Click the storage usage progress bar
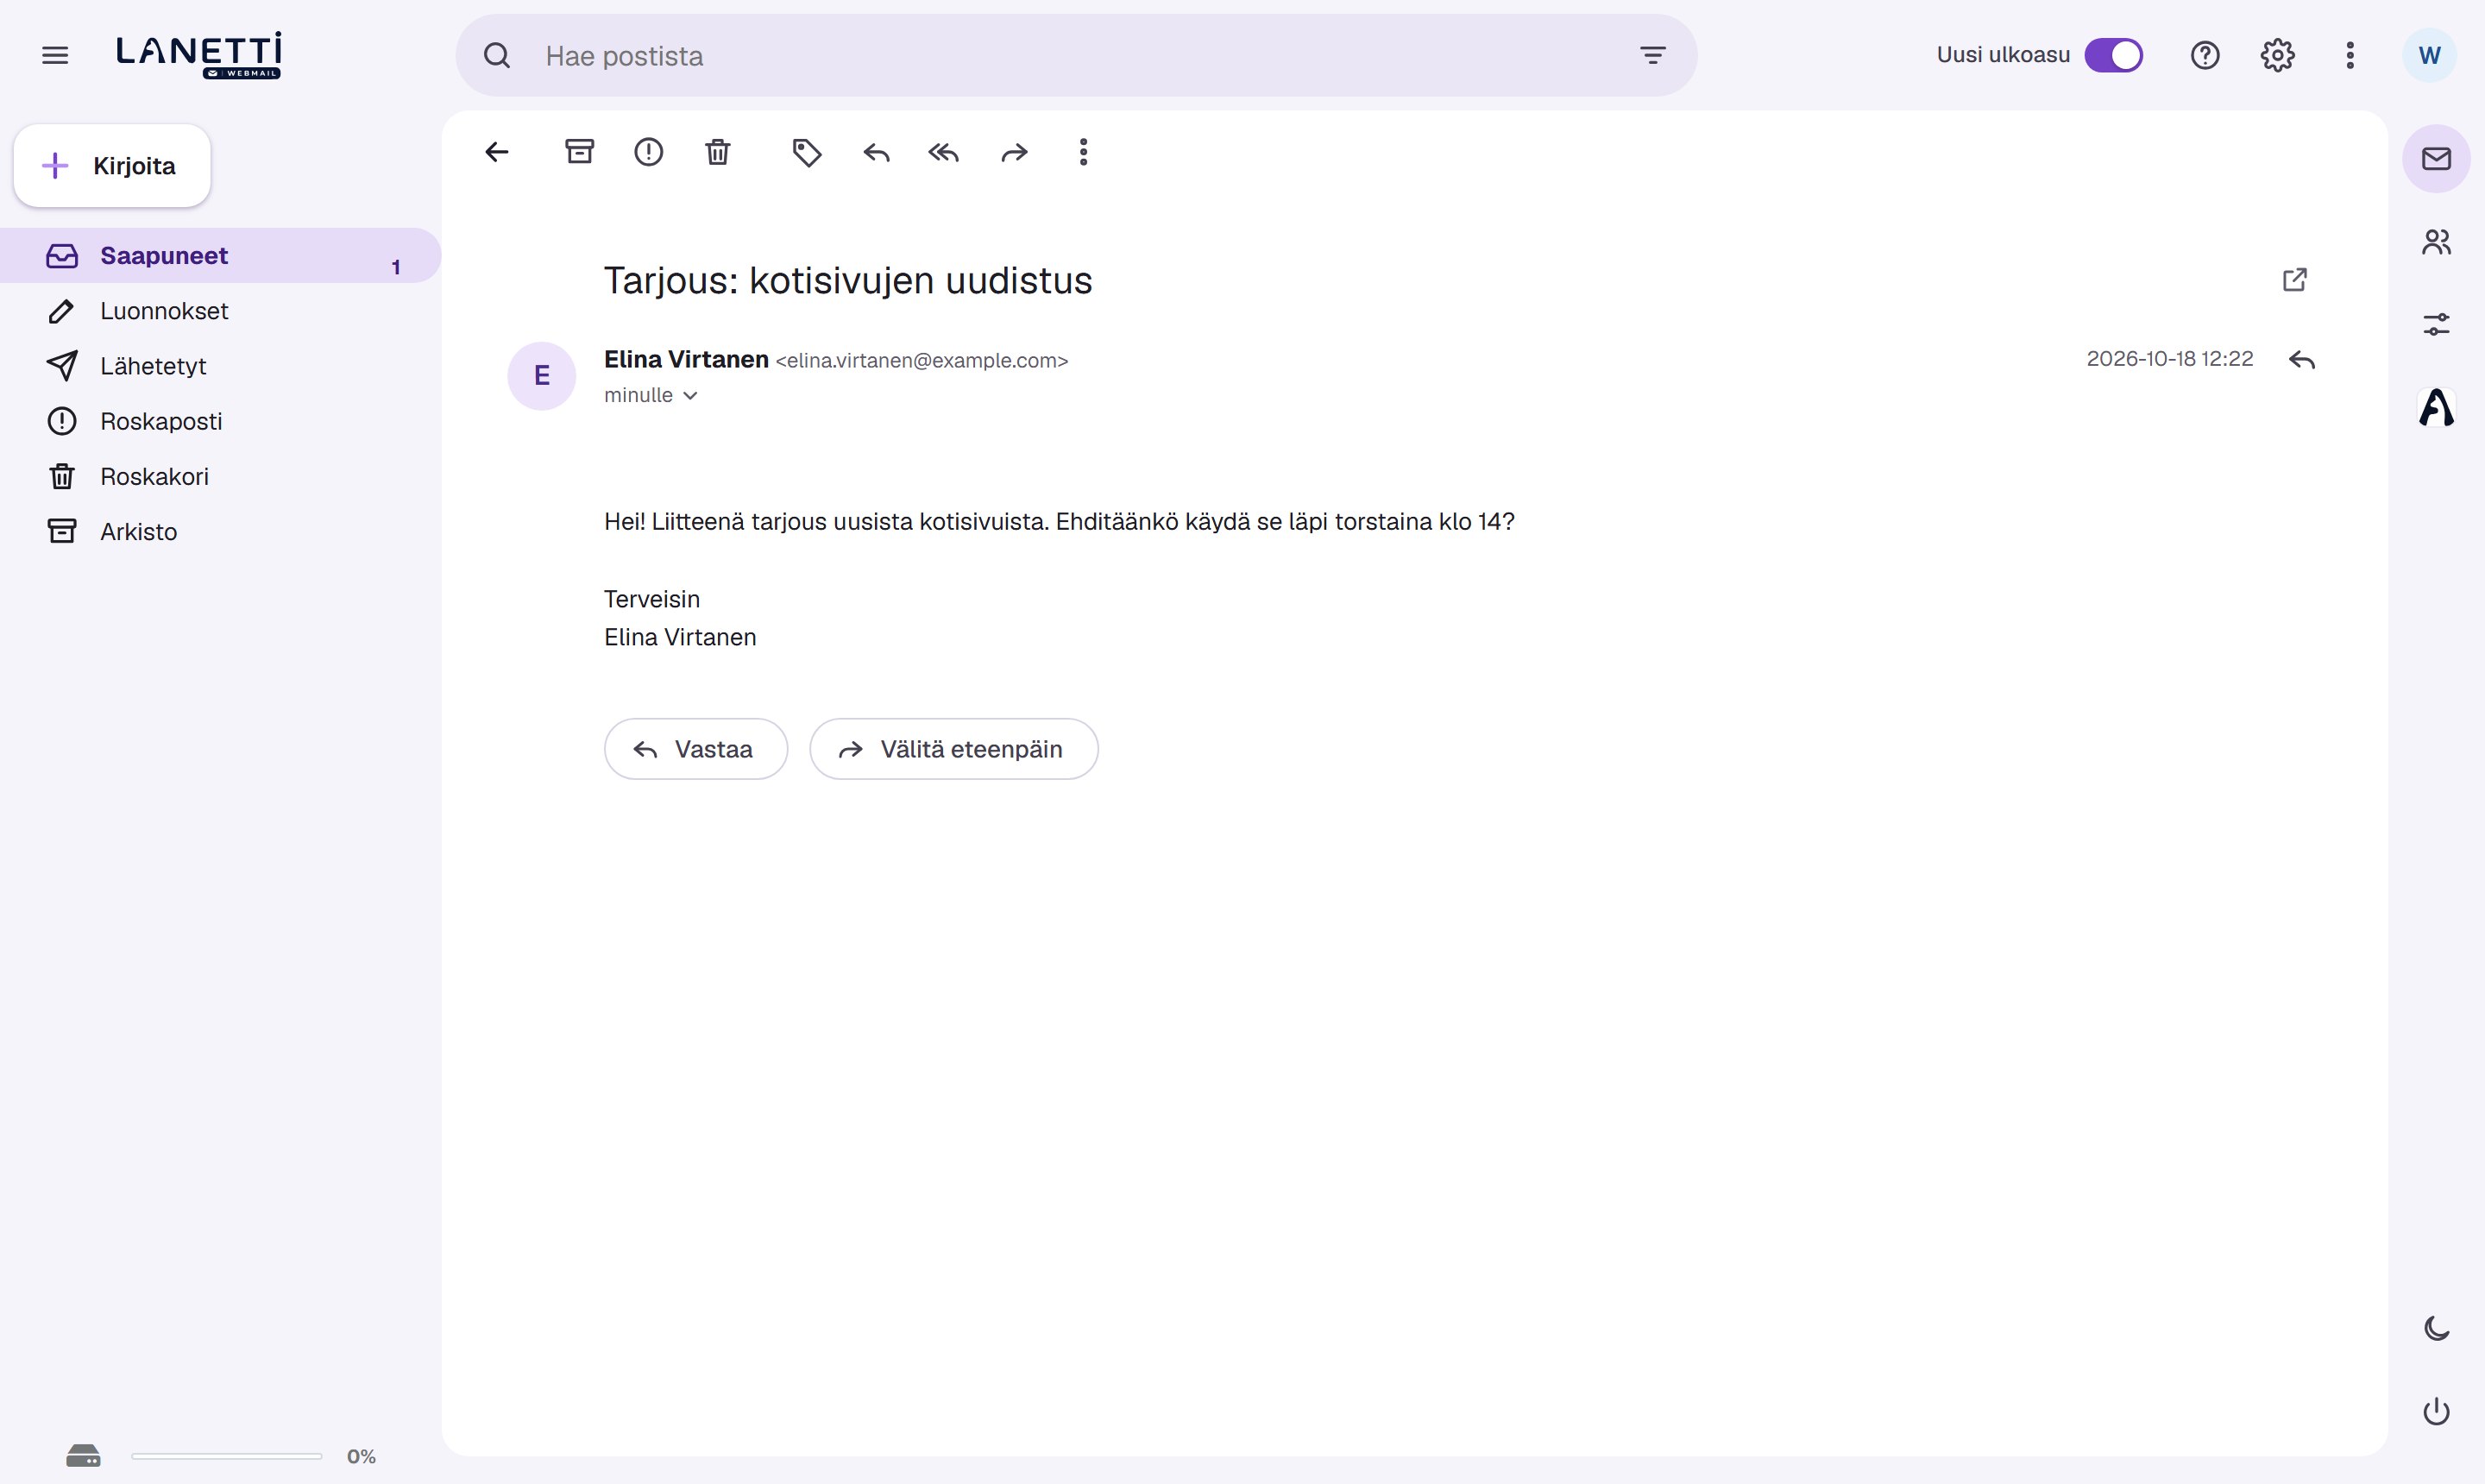 (227, 1457)
